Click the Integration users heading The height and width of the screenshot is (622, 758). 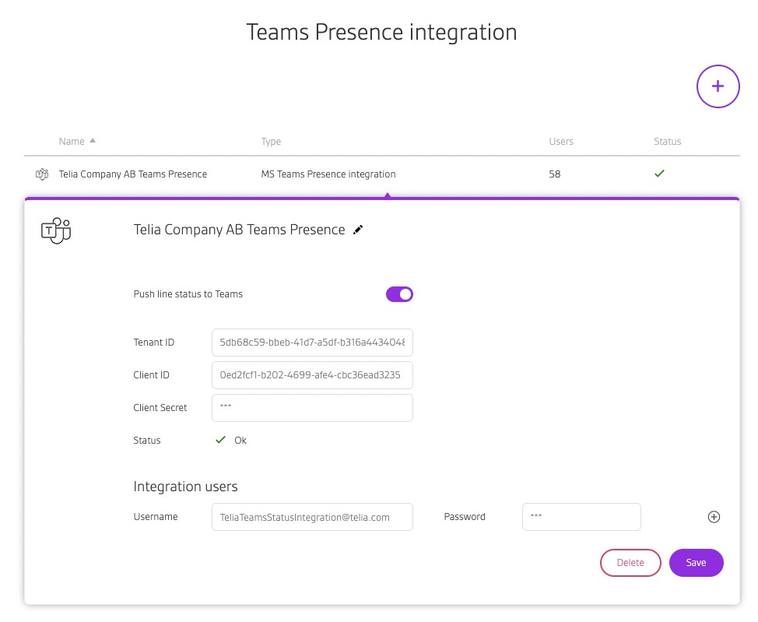186,486
